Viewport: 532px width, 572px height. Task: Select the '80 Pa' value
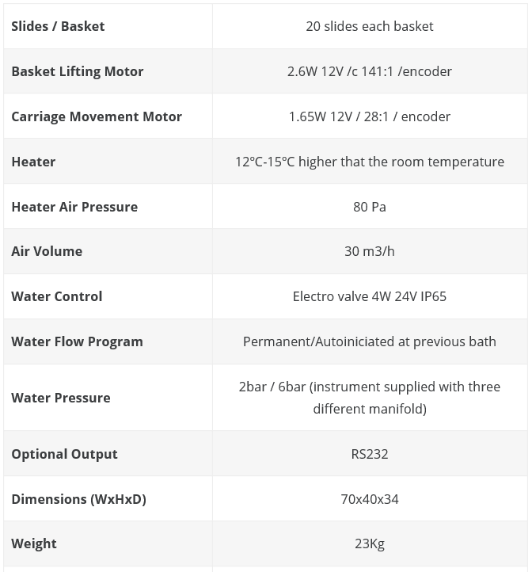[x=370, y=207]
